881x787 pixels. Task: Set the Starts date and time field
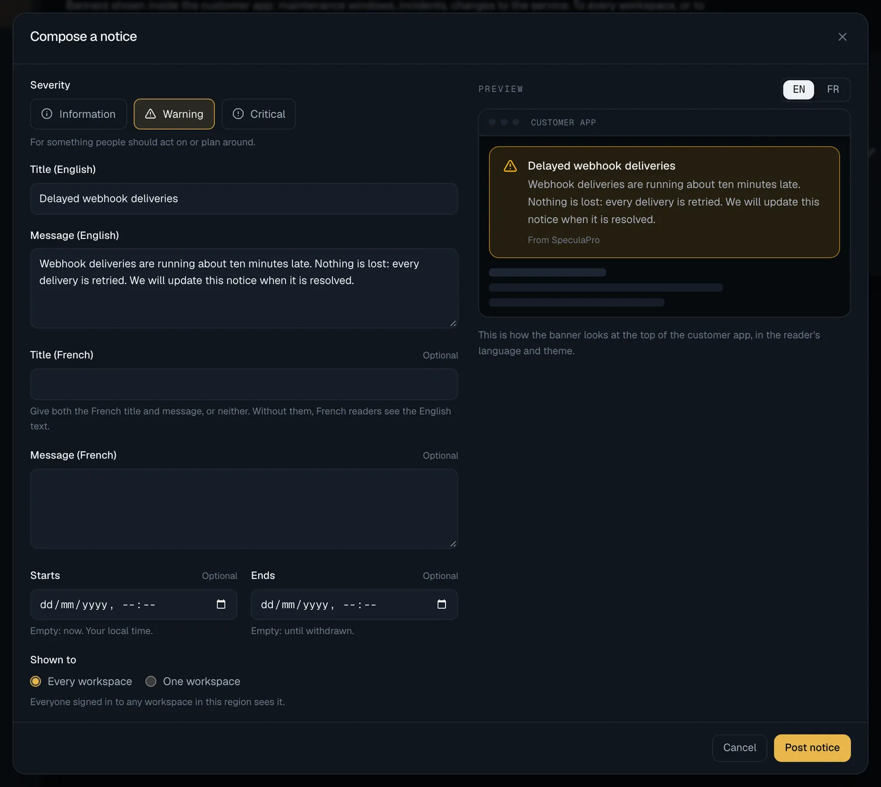[134, 604]
